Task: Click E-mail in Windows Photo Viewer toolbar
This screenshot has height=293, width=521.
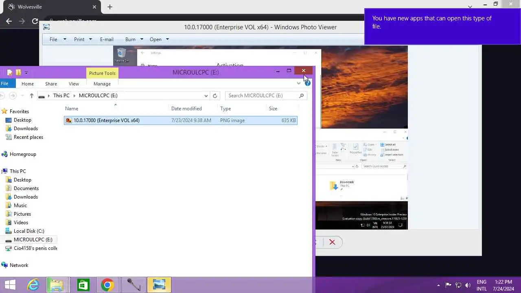Action: [x=107, y=39]
